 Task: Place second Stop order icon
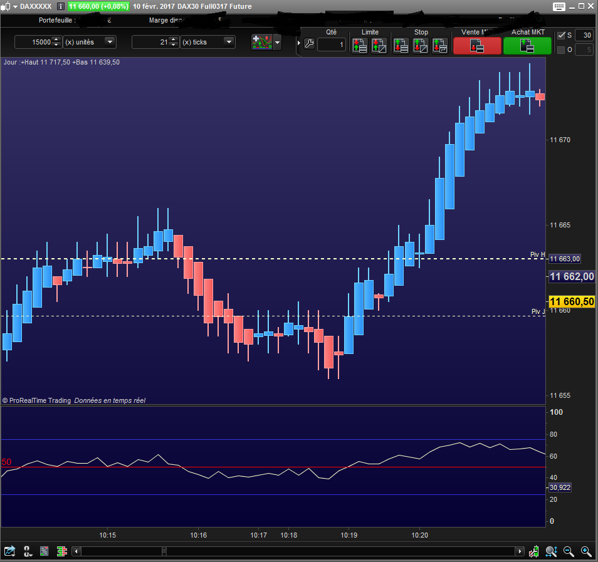(420, 46)
